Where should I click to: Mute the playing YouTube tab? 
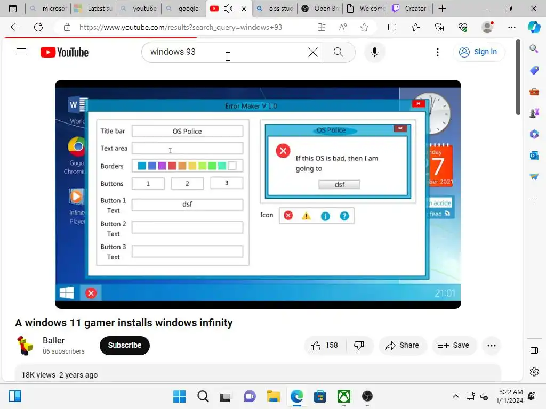(x=228, y=9)
